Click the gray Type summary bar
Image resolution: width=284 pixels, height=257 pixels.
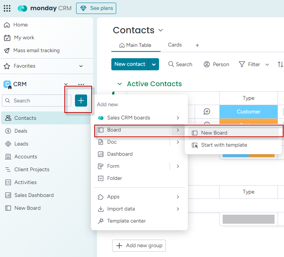pyautogui.click(x=248, y=219)
